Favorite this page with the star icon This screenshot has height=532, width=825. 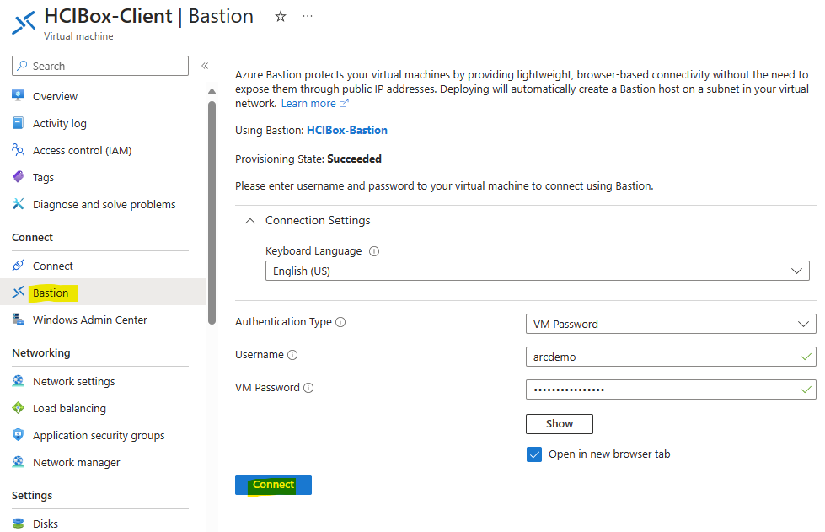281,17
